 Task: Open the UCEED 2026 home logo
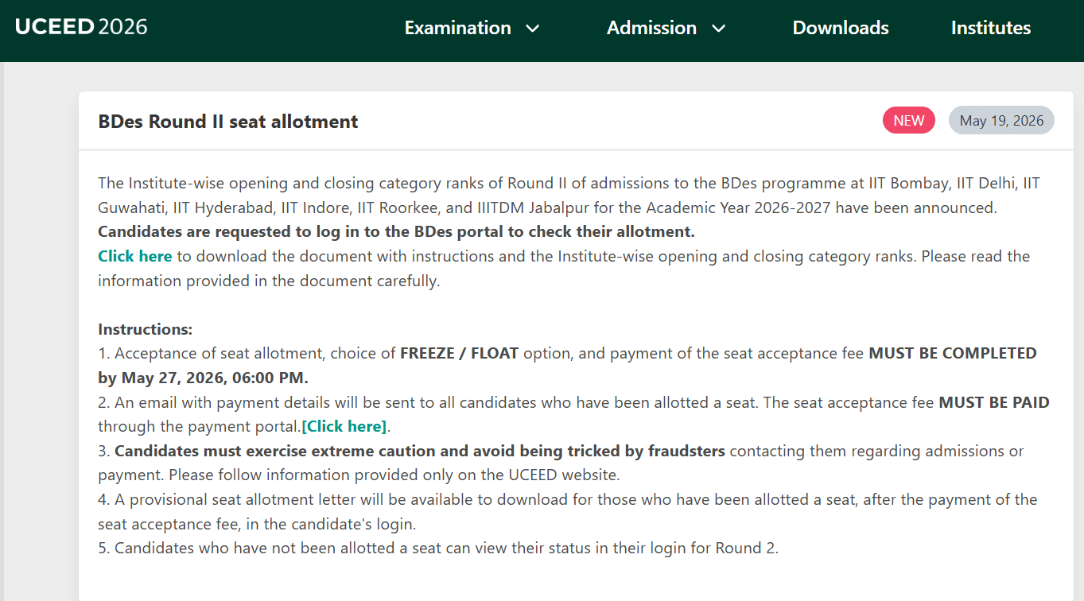81,26
